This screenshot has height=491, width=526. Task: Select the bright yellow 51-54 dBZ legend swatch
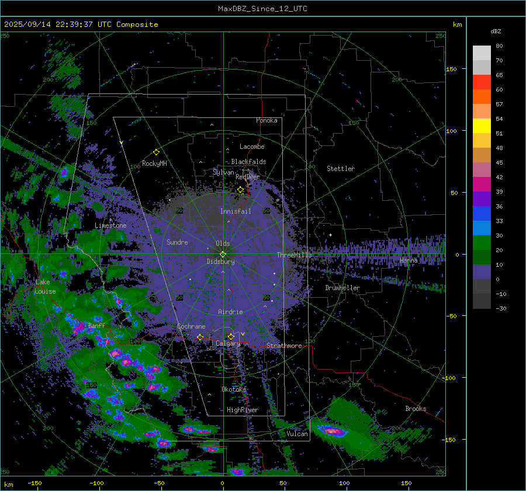tap(482, 126)
